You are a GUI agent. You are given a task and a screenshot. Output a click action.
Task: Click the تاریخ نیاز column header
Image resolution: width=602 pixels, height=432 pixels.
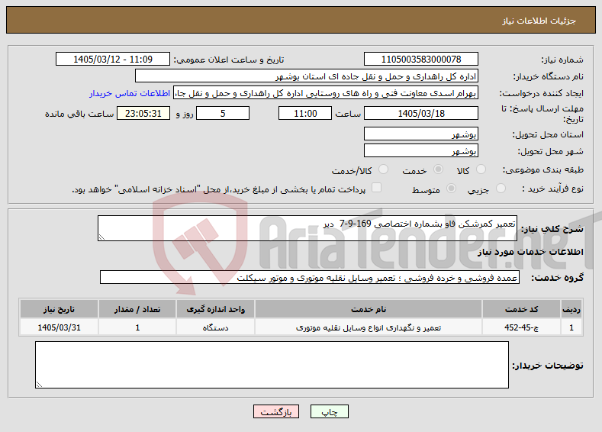pos(59,309)
